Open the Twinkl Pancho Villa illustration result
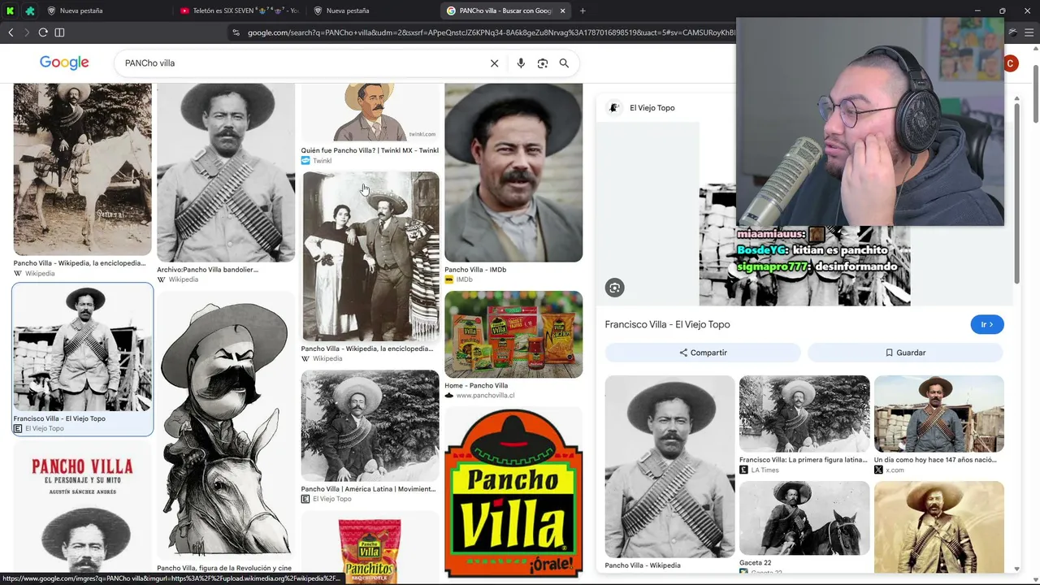The image size is (1040, 585). [x=370, y=112]
